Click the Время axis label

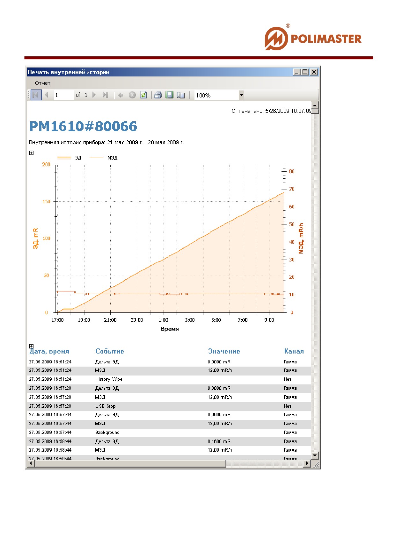pos(170,329)
